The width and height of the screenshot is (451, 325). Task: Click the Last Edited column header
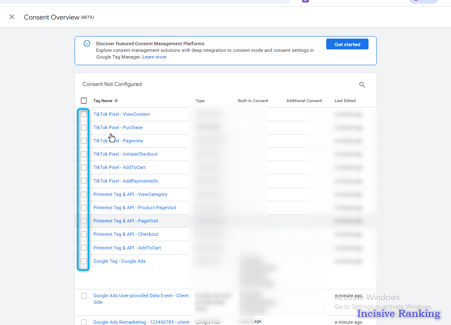click(x=345, y=100)
